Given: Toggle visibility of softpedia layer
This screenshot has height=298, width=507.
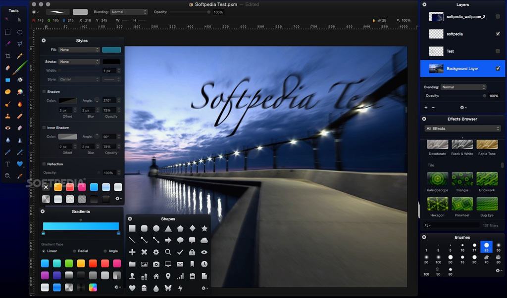Looking at the screenshot, I should [498, 34].
